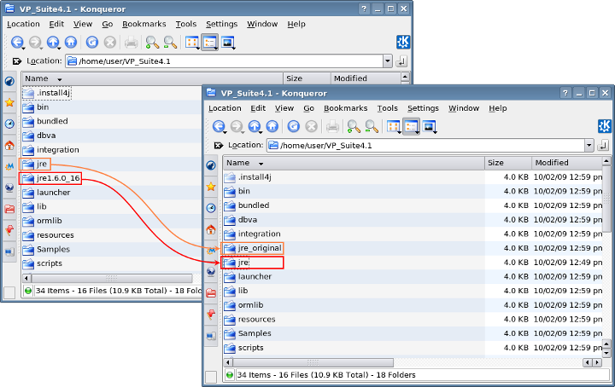The image size is (615, 387).
Task: Open Root Folder red sidebar tab in front window
Action: pos(211,292)
